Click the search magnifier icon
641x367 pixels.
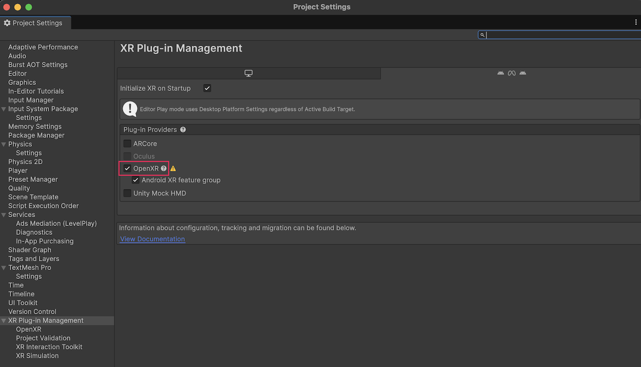(x=482, y=35)
